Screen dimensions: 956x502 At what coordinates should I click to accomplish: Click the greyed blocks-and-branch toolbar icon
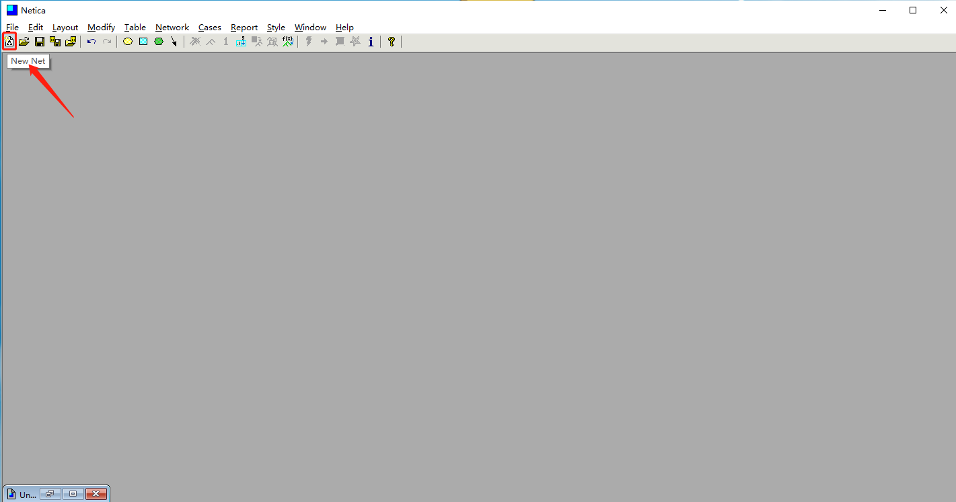coord(257,42)
